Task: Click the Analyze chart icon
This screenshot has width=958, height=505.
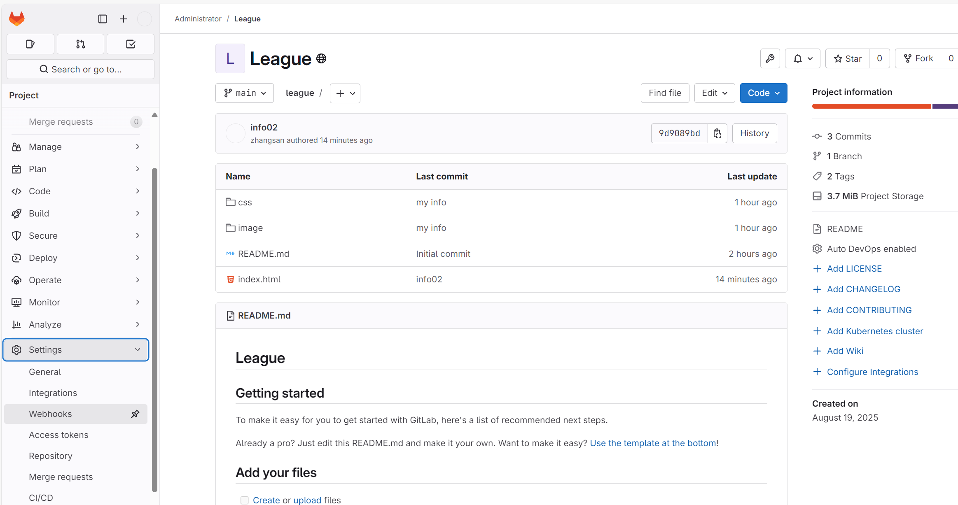Action: tap(16, 325)
